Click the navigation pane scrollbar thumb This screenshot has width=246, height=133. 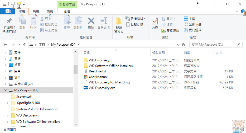pyautogui.click(x=75, y=70)
